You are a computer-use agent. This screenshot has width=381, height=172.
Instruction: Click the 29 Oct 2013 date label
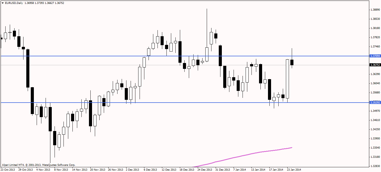click(x=25, y=169)
